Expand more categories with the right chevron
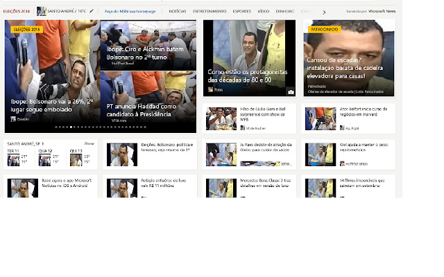 point(324,12)
